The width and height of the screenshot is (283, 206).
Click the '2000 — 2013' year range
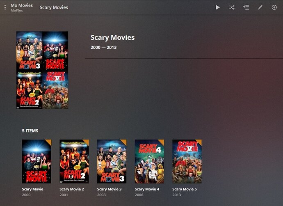point(104,47)
